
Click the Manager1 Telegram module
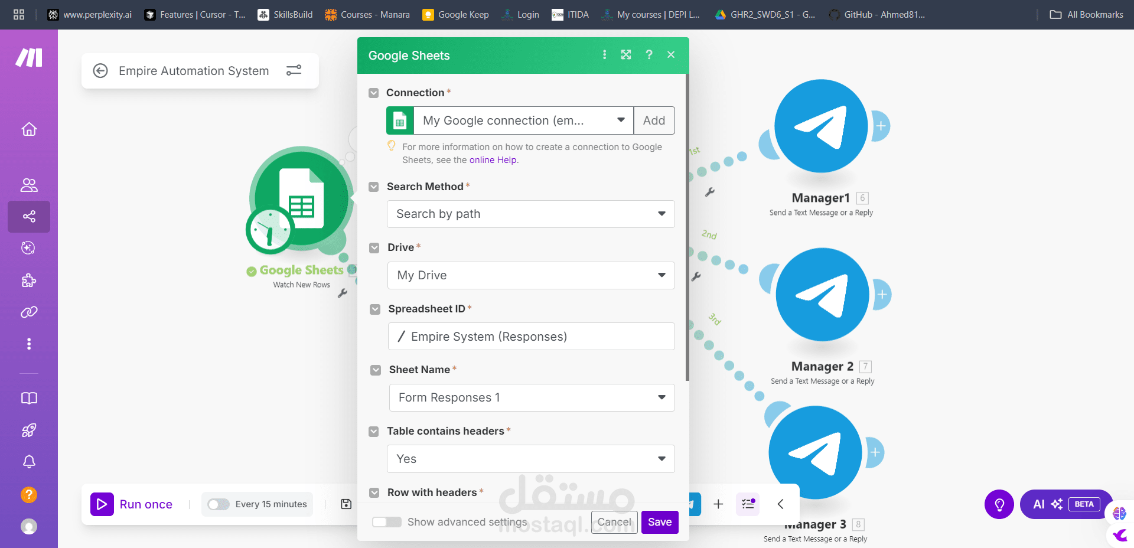pyautogui.click(x=821, y=126)
